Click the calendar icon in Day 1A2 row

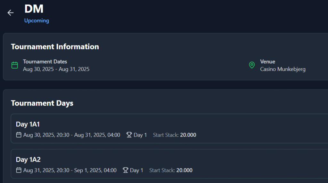[19, 170]
